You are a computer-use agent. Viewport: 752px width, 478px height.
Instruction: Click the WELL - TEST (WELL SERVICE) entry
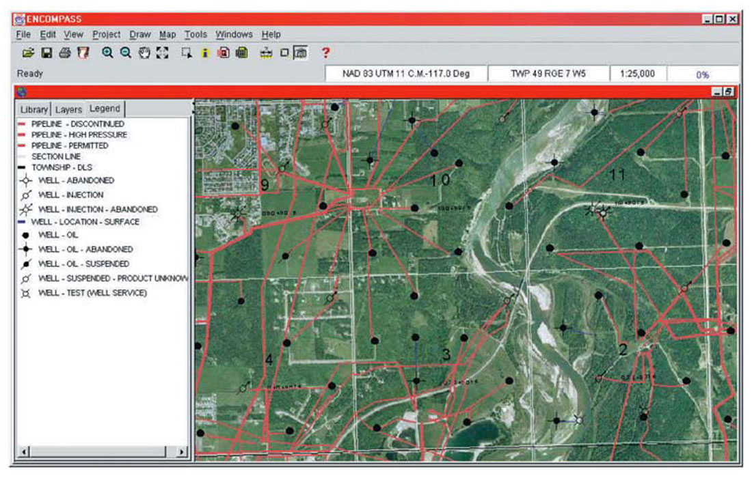83,293
